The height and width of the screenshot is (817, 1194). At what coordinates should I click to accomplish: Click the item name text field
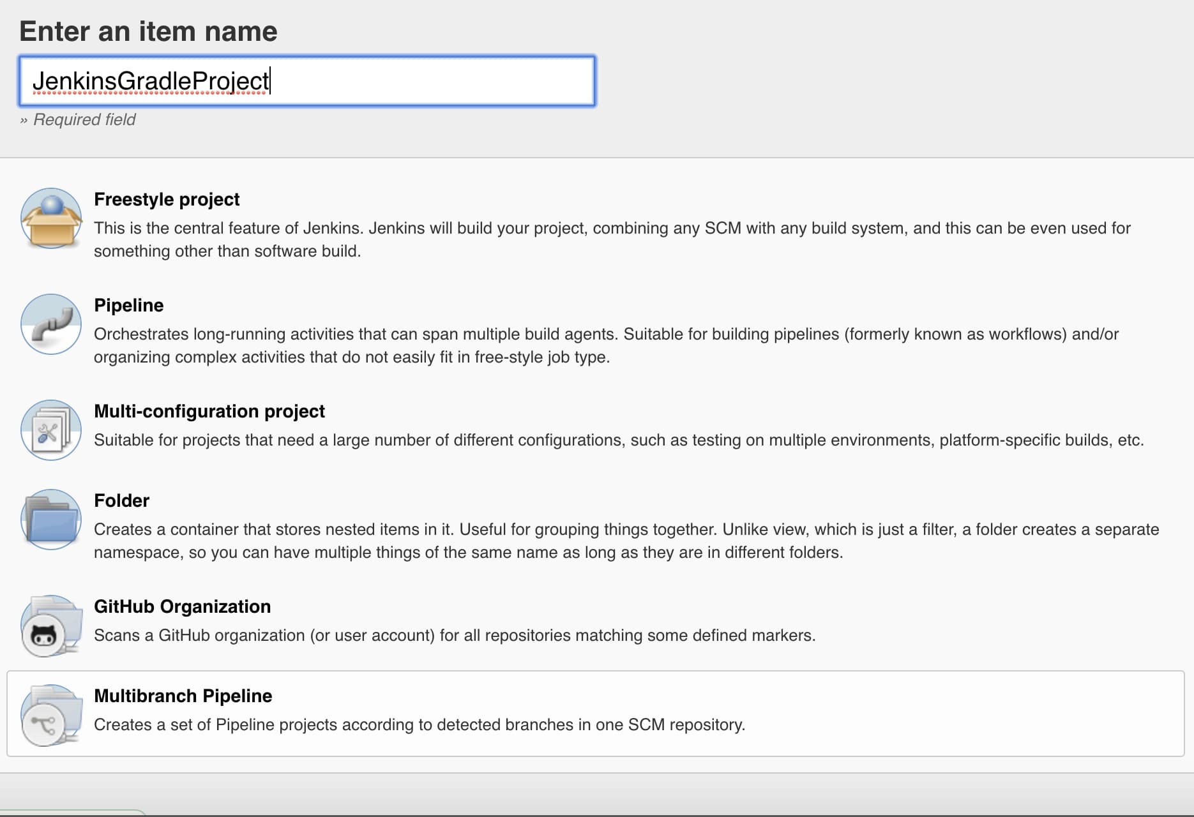point(306,81)
